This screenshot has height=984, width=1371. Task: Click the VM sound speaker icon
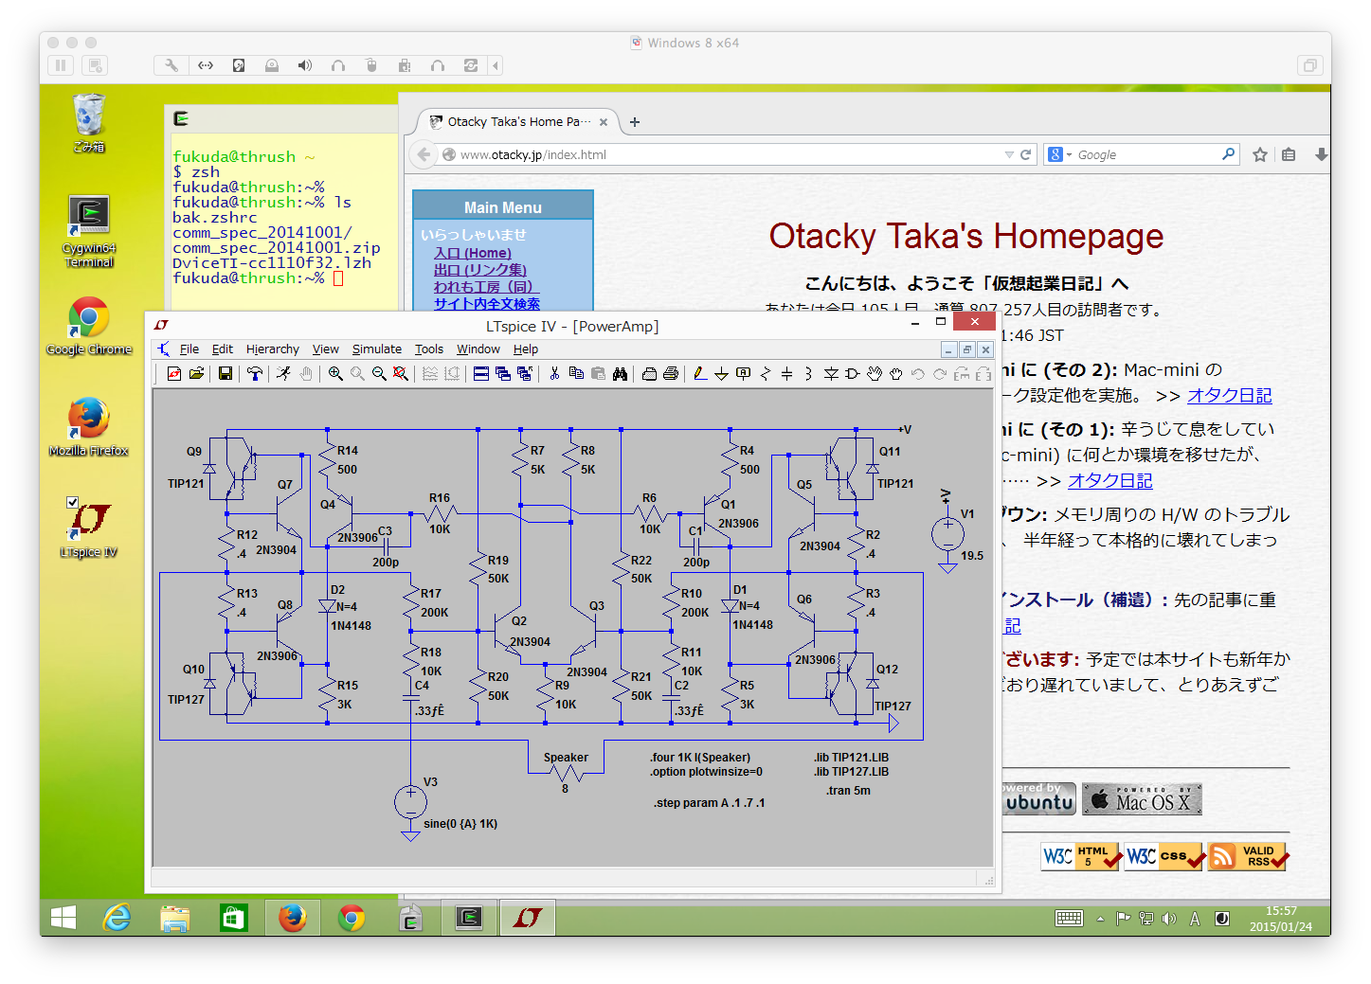tap(304, 65)
